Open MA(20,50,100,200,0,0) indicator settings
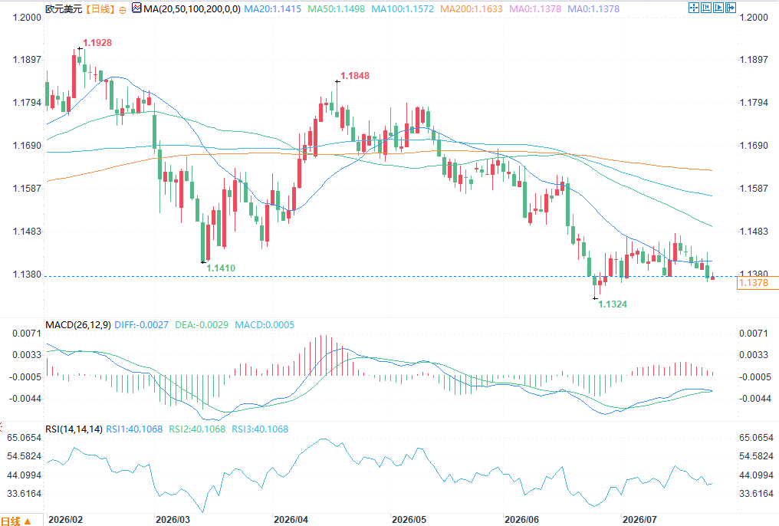The height and width of the screenshot is (526, 779). pyautogui.click(x=192, y=9)
